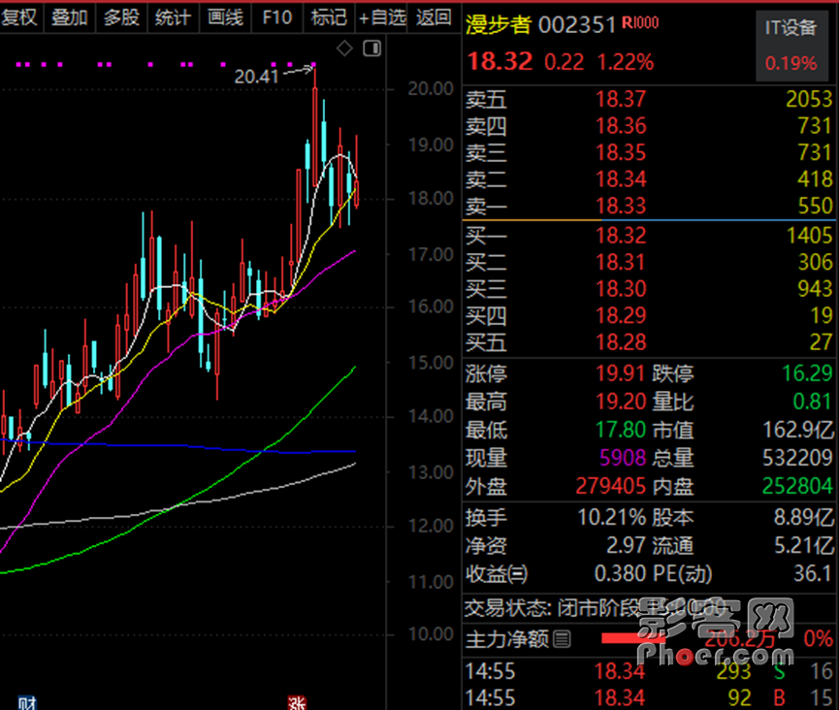Click the 20.00 price axis label
The height and width of the screenshot is (710, 839).
[431, 88]
